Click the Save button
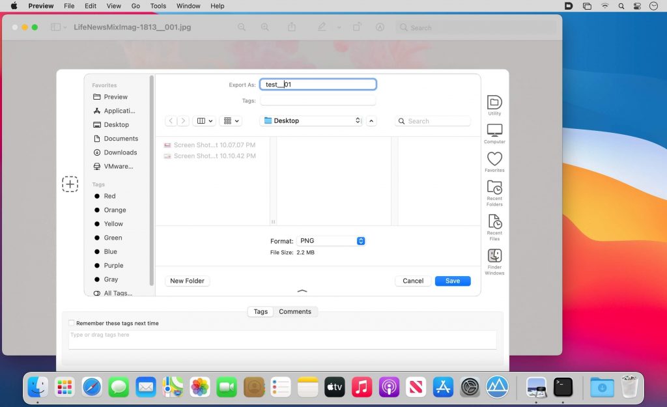This screenshot has width=667, height=407. [x=452, y=281]
